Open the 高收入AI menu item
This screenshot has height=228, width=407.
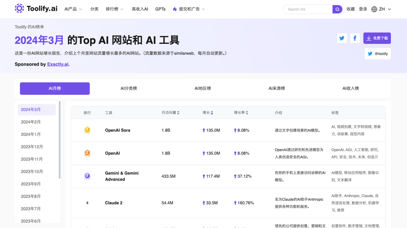pyautogui.click(x=140, y=9)
